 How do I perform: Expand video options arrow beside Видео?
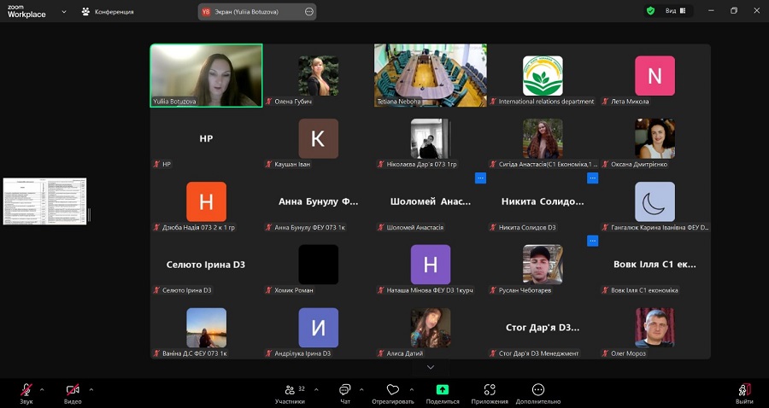[91, 389]
